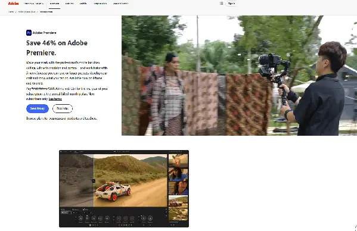
Task: Open Adobe Creative Cloud breadcrumb link
Action: (27, 11)
